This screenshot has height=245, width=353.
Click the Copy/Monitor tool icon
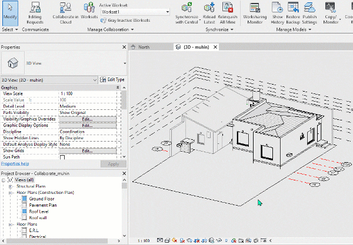330,8
